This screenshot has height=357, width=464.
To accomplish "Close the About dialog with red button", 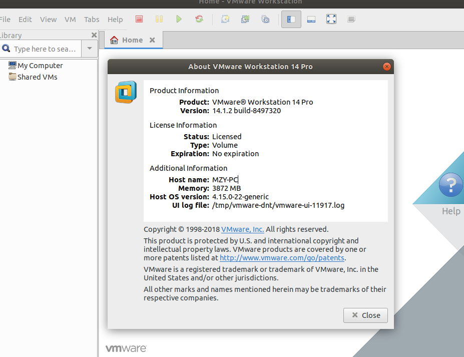I will click(387, 67).
